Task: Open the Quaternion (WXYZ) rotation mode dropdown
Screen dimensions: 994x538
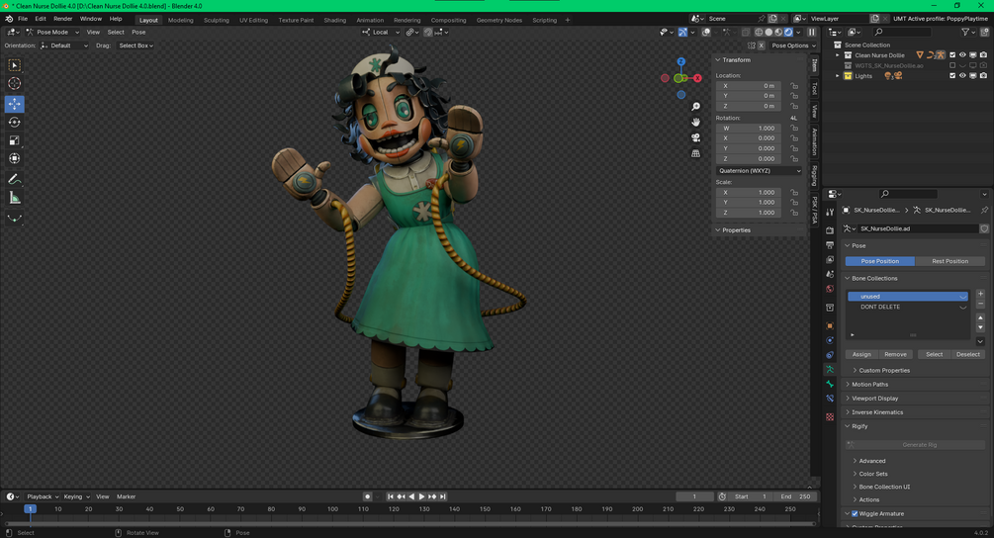Action: pyautogui.click(x=759, y=170)
